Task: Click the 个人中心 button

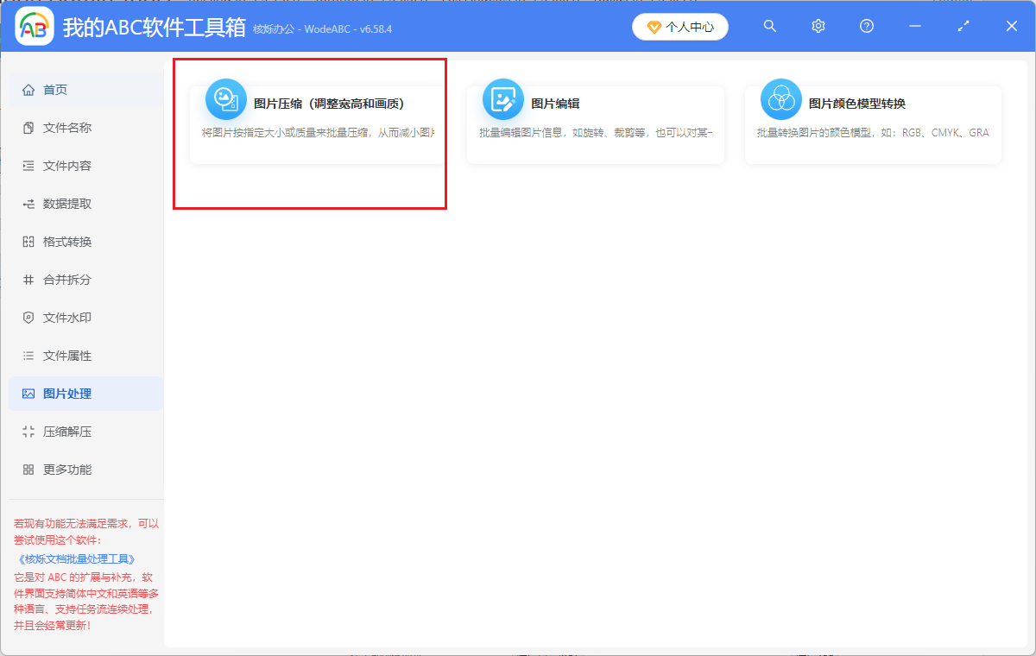Action: pos(679,26)
